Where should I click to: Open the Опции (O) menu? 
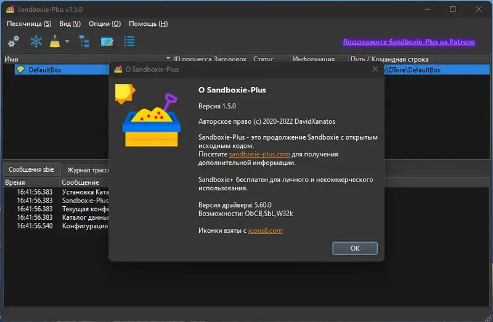pos(105,24)
